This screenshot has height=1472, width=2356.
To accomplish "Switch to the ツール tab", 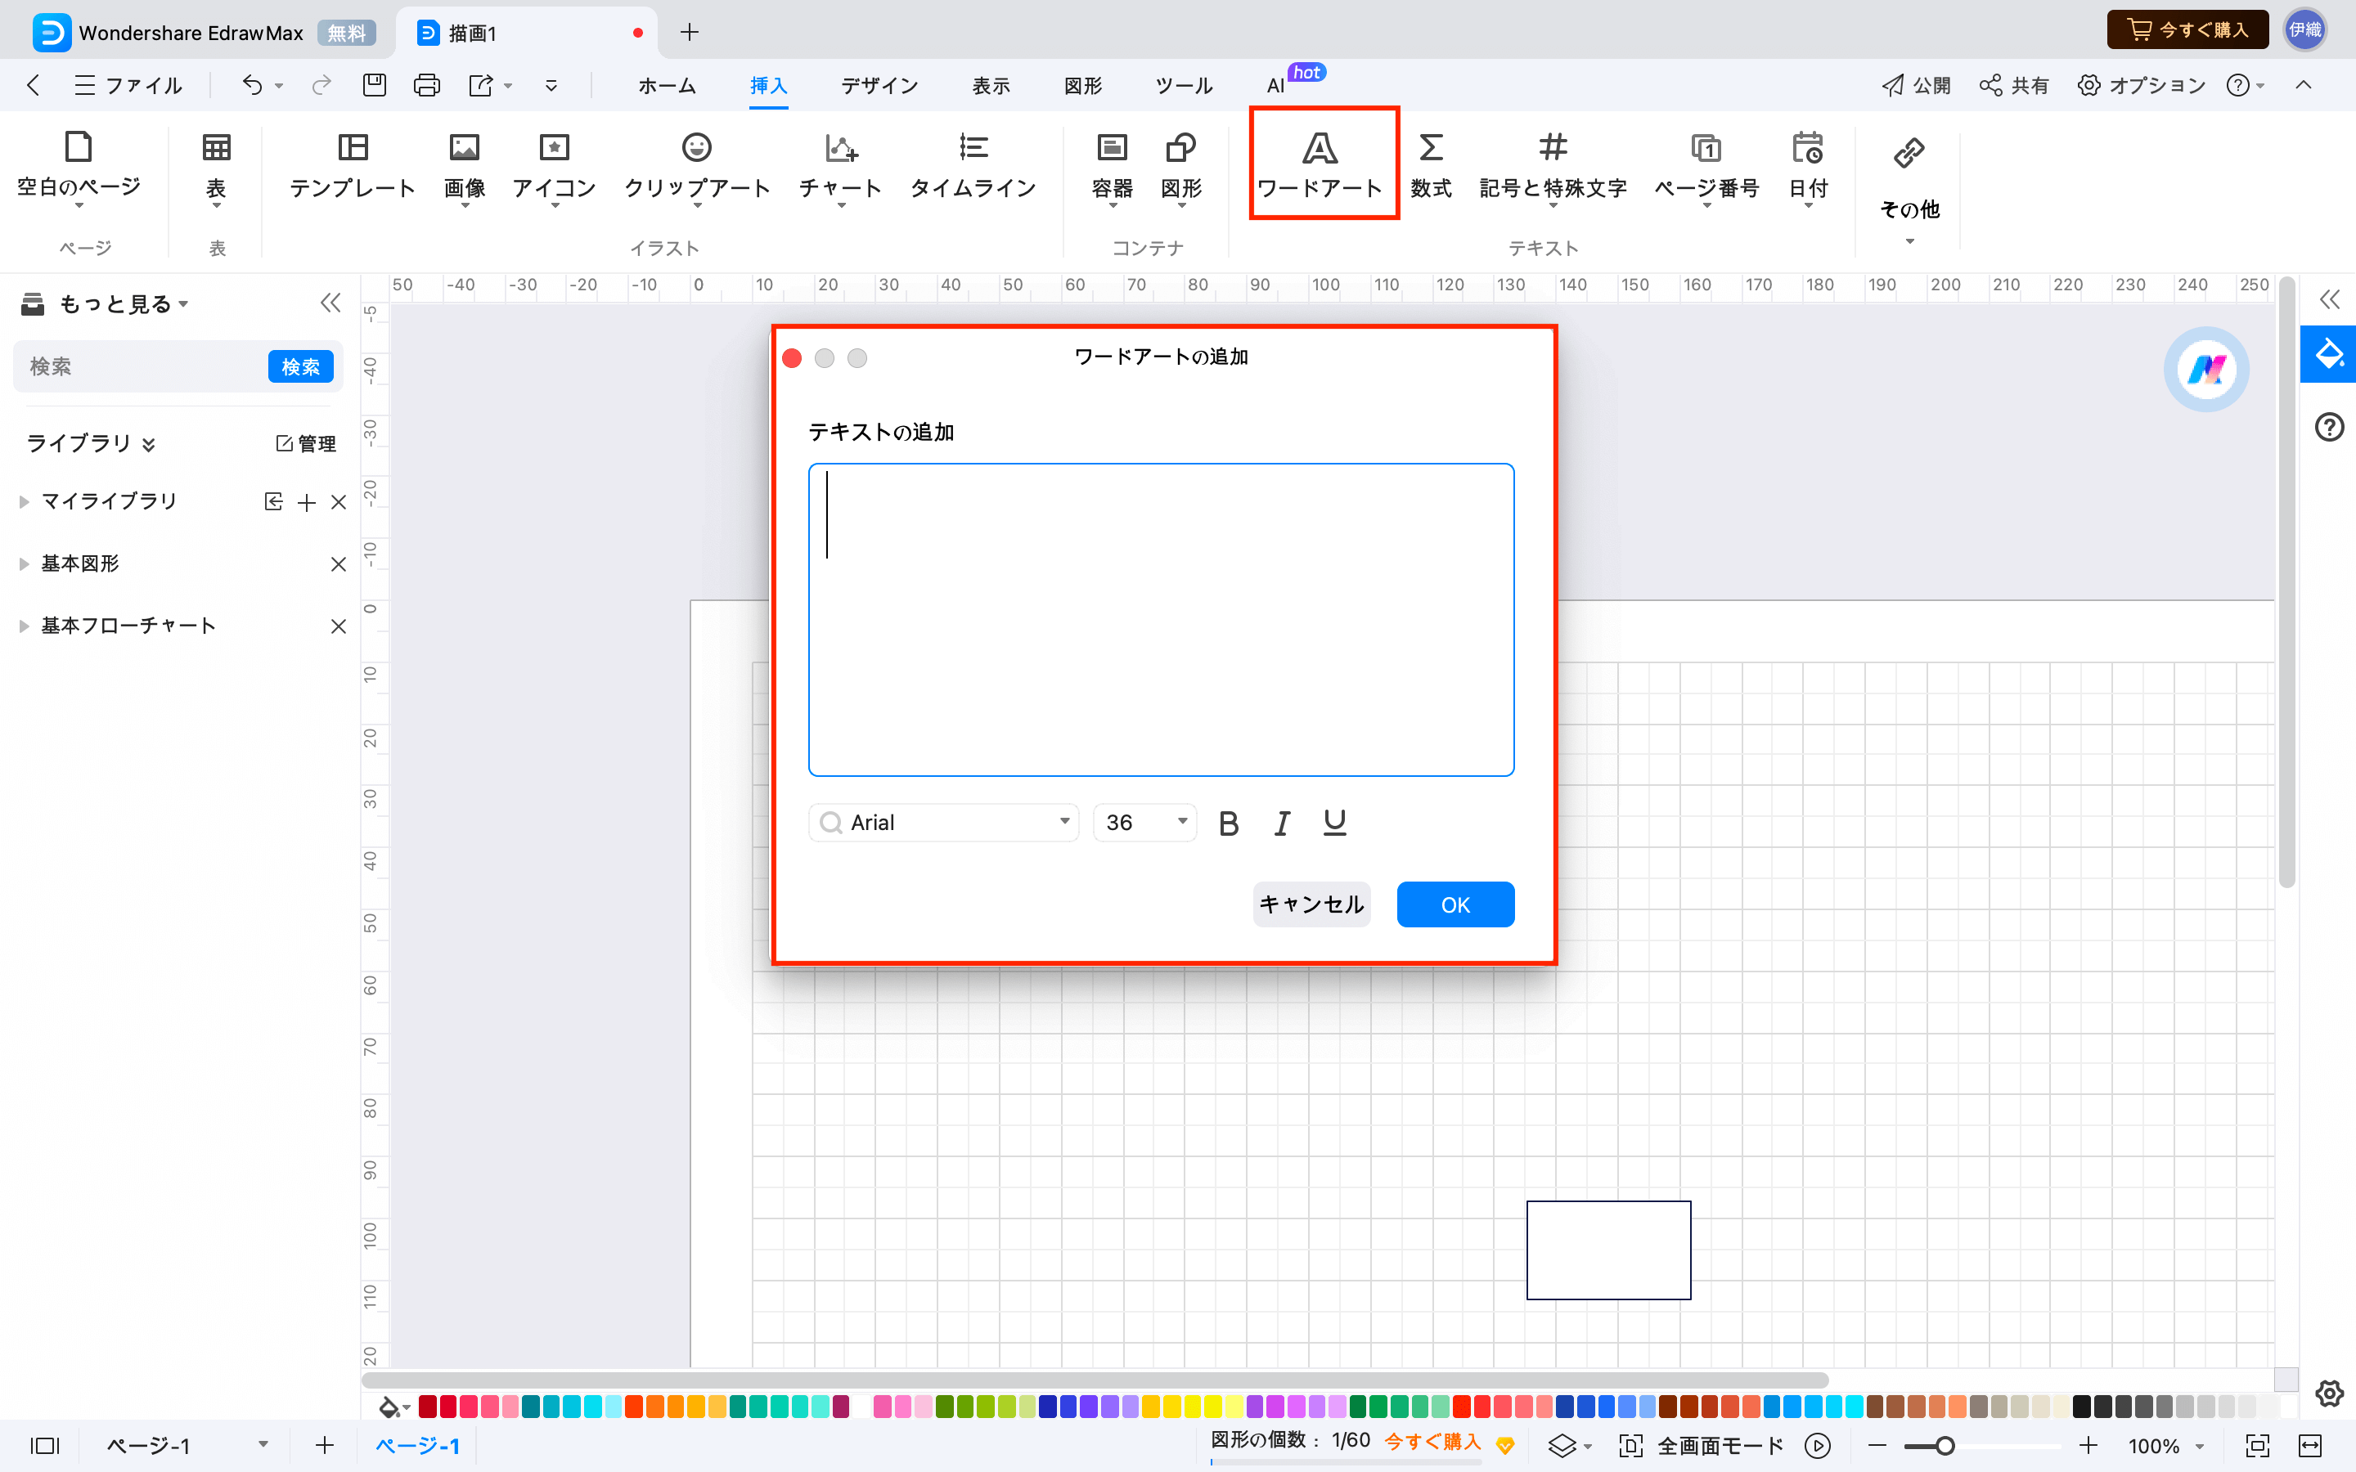I will (x=1184, y=86).
